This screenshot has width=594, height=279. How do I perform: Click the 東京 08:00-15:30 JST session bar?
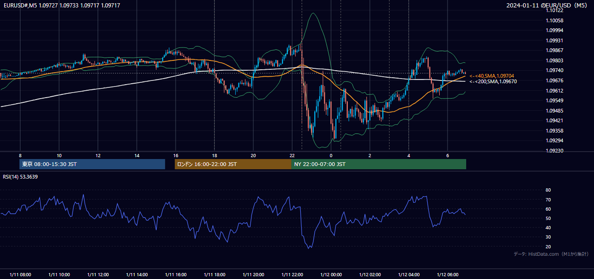(x=92, y=164)
